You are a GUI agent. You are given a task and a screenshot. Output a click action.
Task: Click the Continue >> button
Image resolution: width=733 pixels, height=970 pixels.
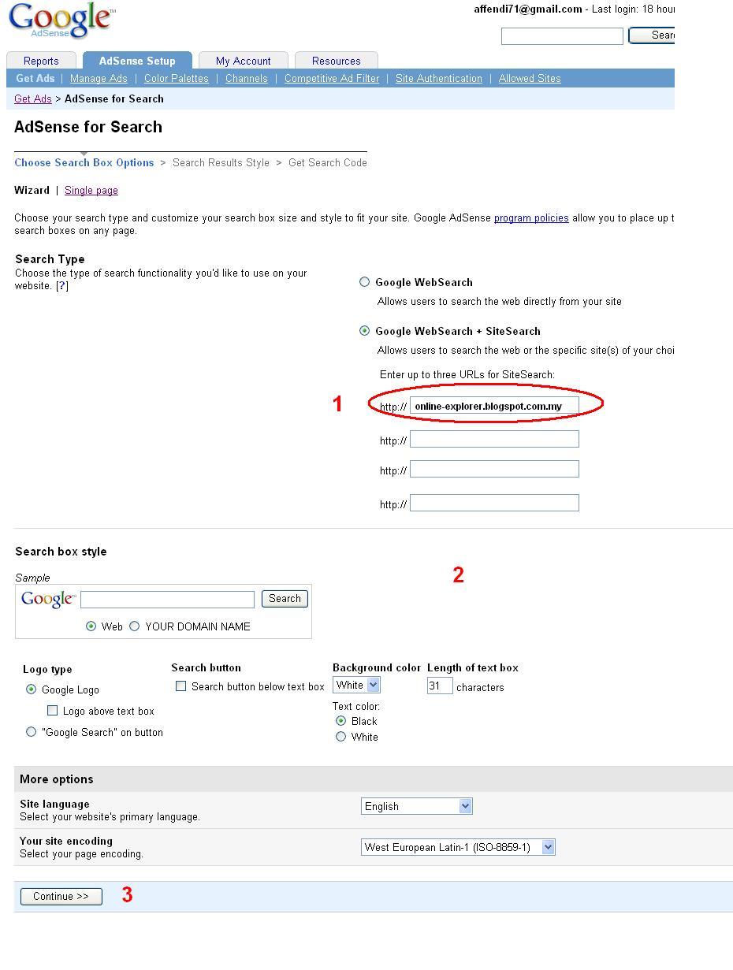[61, 896]
